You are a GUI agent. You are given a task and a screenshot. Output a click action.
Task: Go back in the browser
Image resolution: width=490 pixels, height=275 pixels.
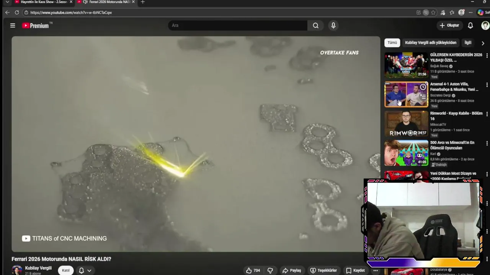(7, 13)
